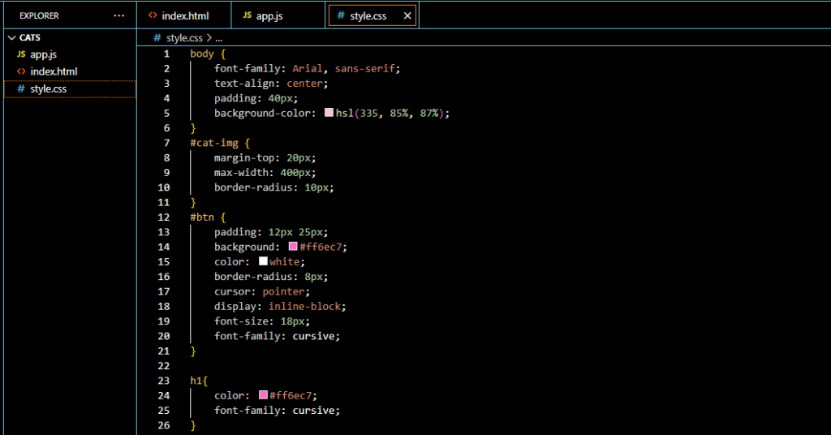Close the style.css tab
Image resolution: width=831 pixels, height=435 pixels.
[407, 15]
